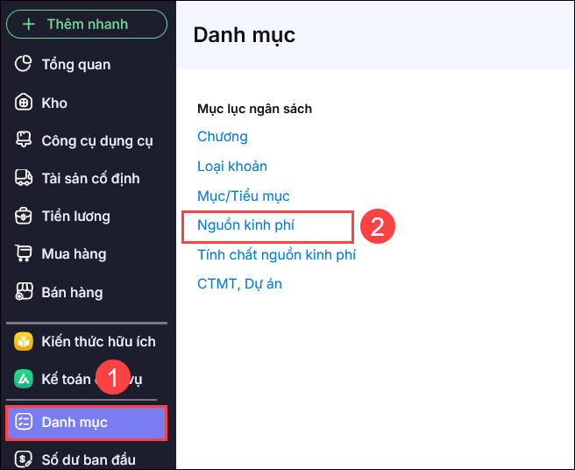The height and width of the screenshot is (470, 575).
Task: Click the plus icon in Thêm nhanh
Action: 29,24
